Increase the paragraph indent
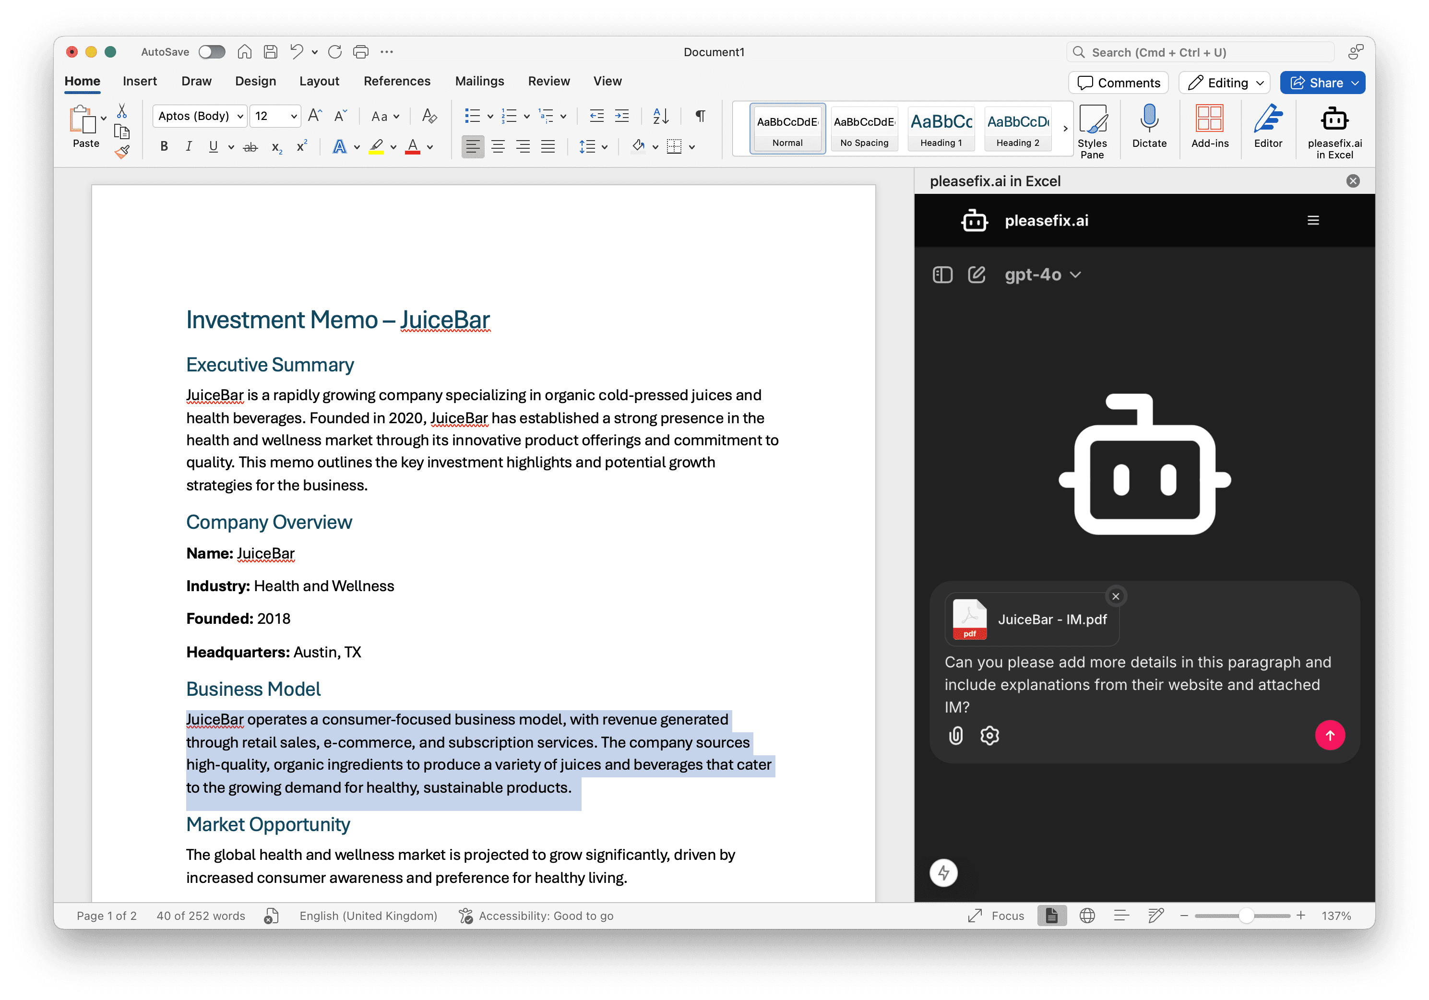Screen dimensions: 1429x1000 pos(622,116)
